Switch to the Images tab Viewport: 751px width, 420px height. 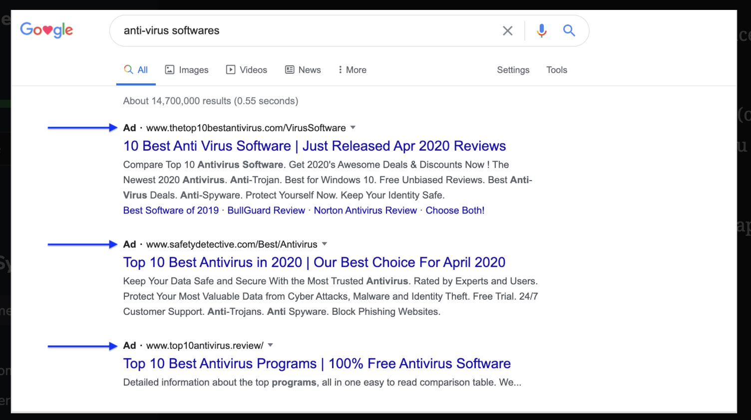pos(187,70)
